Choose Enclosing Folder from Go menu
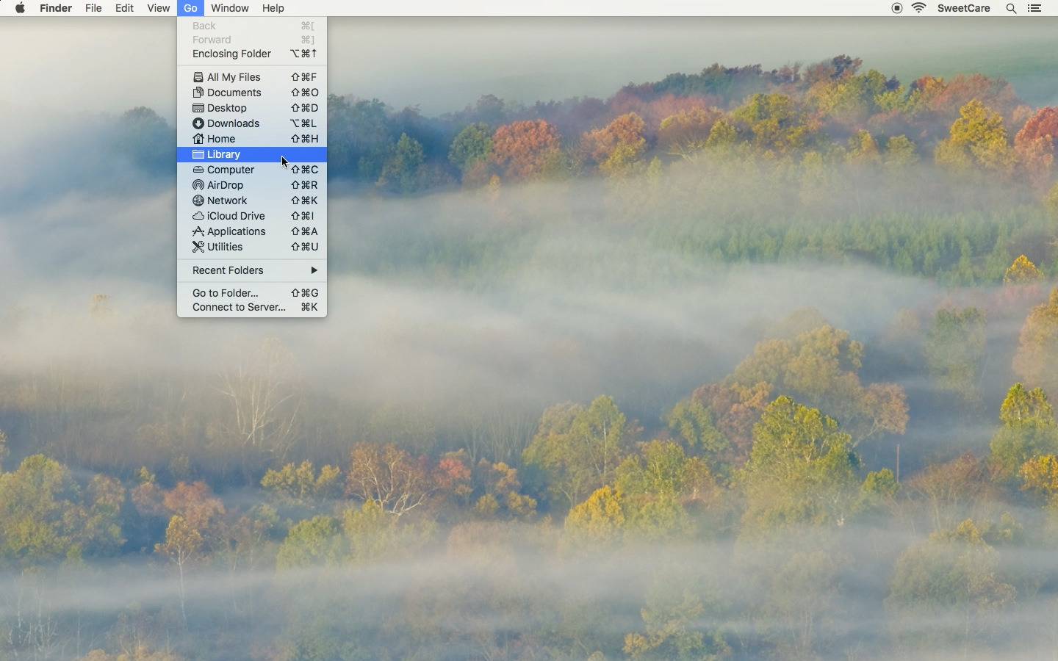This screenshot has height=661, width=1058. tap(252, 54)
